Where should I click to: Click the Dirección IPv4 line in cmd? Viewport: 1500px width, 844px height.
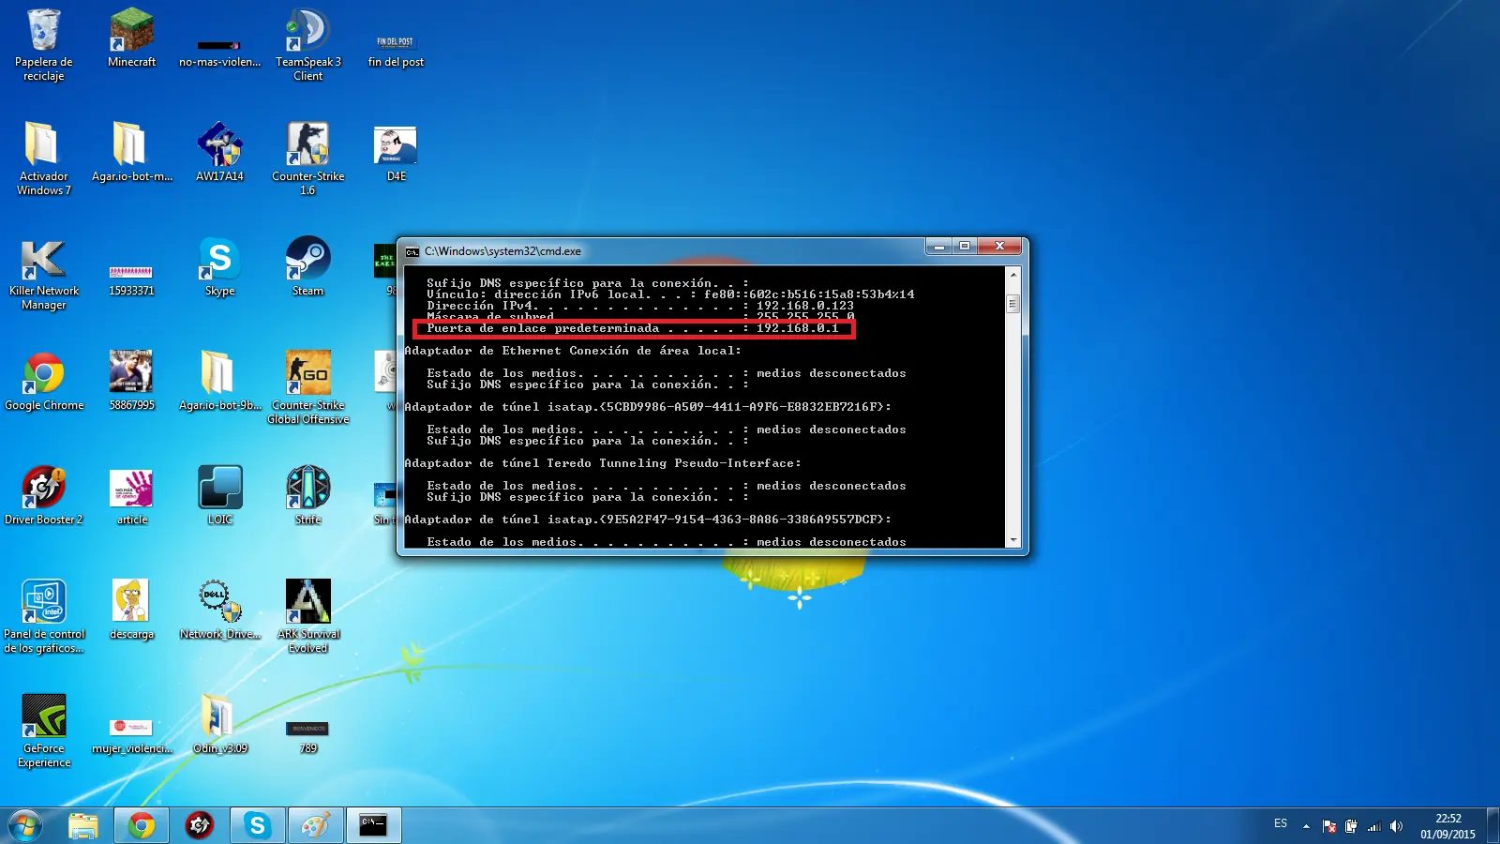tap(640, 306)
